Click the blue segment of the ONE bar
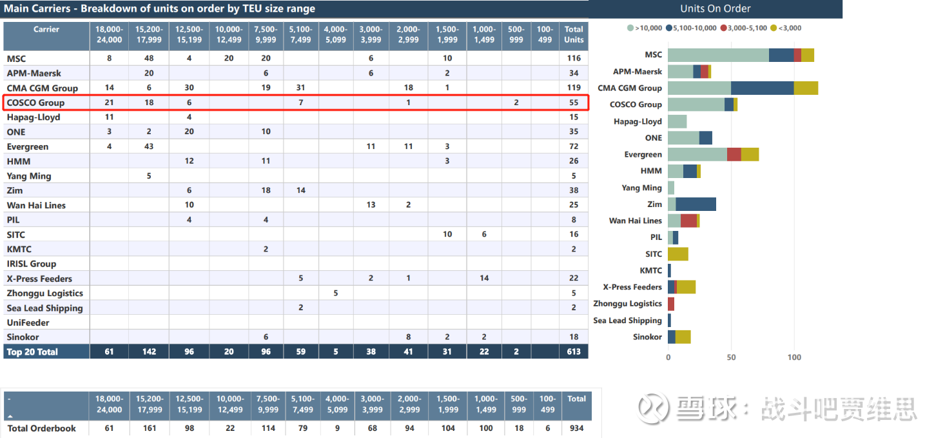The height and width of the screenshot is (438, 945). [705, 137]
